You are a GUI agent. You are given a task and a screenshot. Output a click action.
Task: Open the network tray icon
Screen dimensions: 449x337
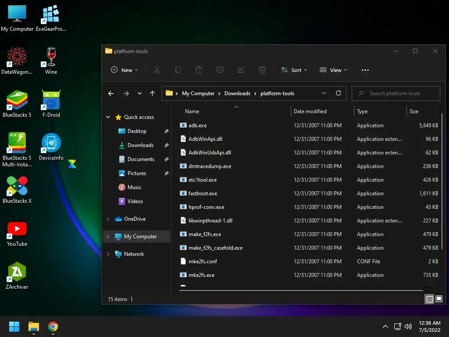[x=397, y=326]
